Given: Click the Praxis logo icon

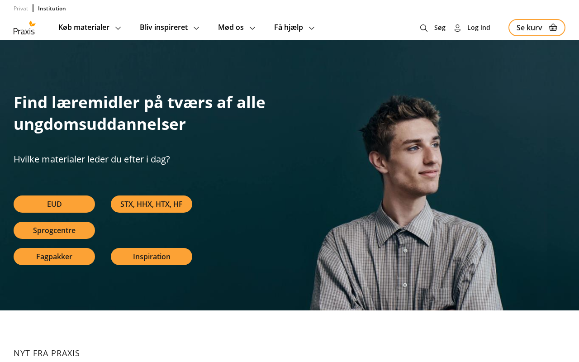Looking at the screenshot, I should 24,28.
